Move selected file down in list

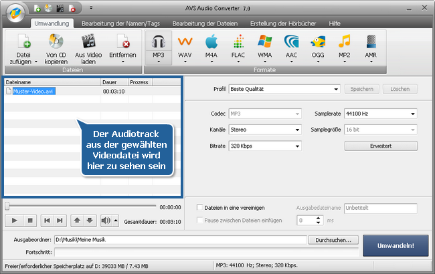coord(90,221)
